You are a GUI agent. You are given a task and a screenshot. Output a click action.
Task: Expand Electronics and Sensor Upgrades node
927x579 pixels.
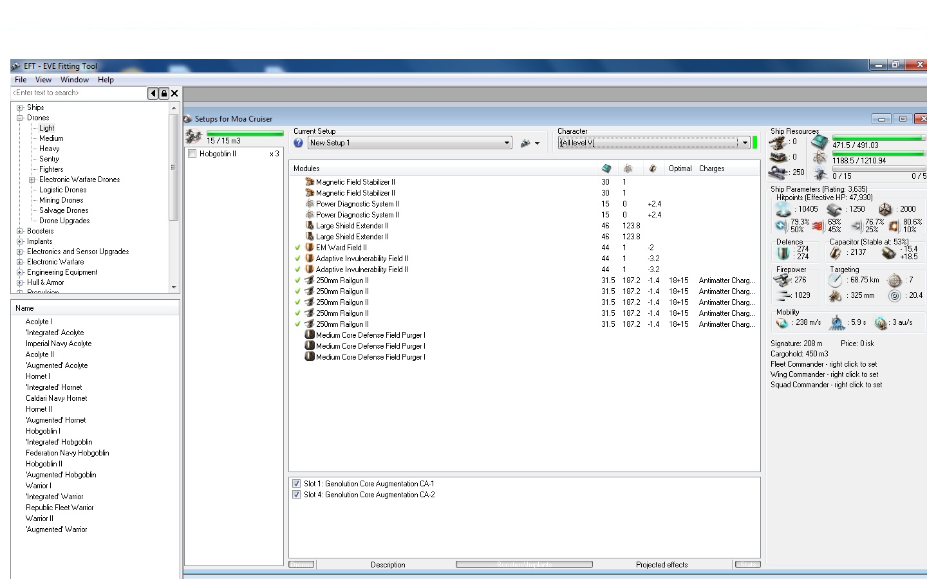(19, 252)
